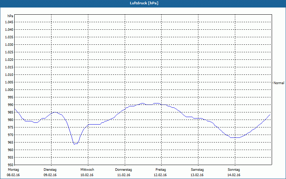Click the 960 axis value
This screenshot has width=286, height=179.
click(x=11, y=150)
